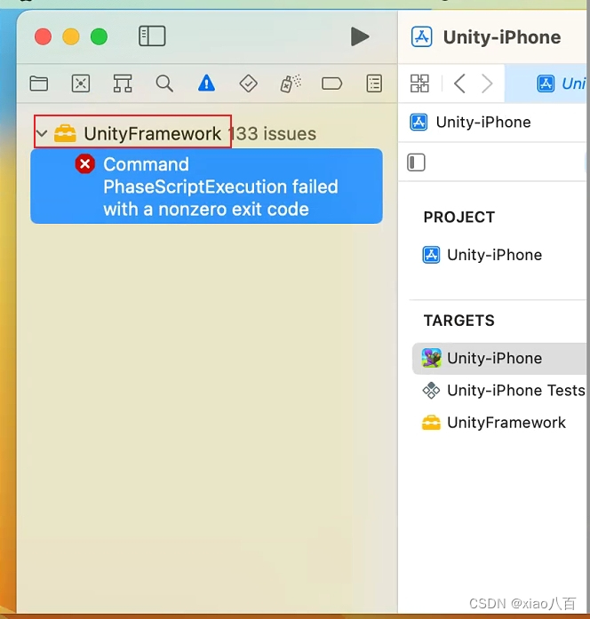Viewport: 590px width, 619px height.
Task: Open the related items grid menu
Action: click(x=419, y=83)
